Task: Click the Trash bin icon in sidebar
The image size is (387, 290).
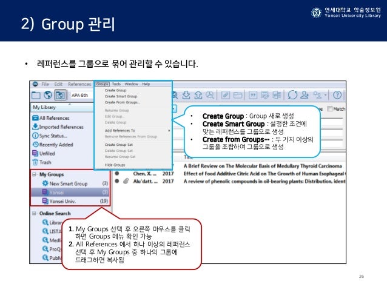Action: (35, 162)
